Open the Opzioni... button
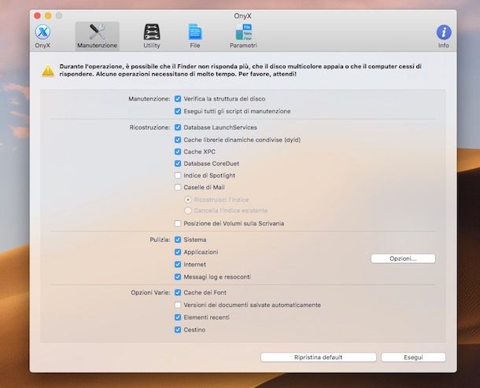Image resolution: width=480 pixels, height=388 pixels. 403,258
